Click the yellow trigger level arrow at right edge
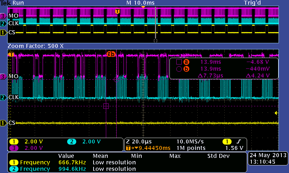The width and height of the screenshot is (289, 173). click(x=276, y=113)
